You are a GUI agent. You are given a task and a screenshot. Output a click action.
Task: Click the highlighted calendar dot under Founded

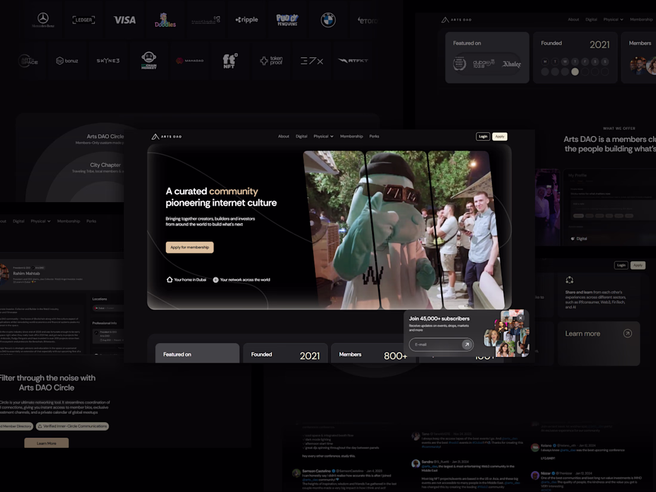[575, 72]
